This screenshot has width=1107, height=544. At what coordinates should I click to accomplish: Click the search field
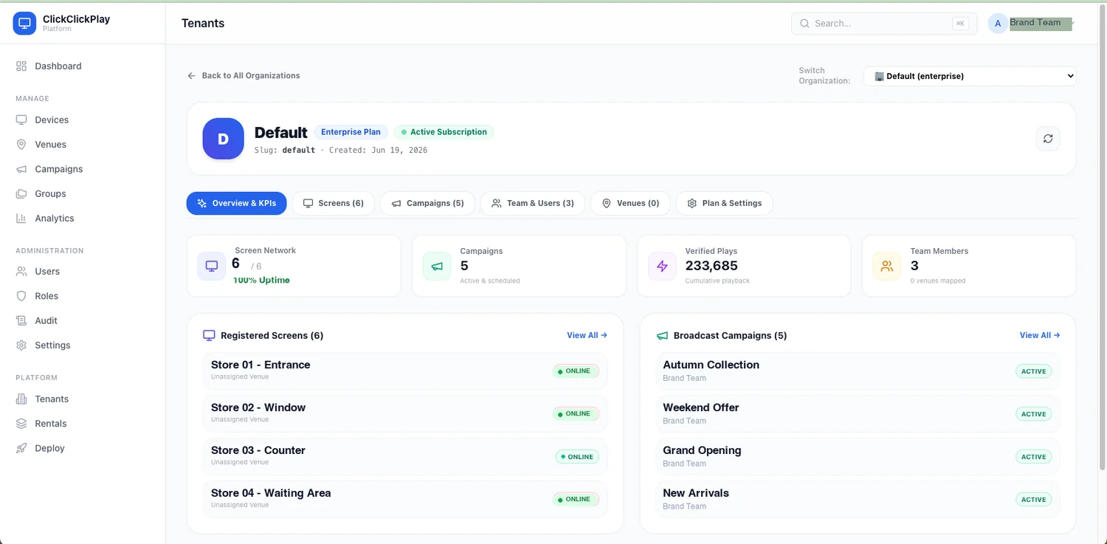point(884,24)
